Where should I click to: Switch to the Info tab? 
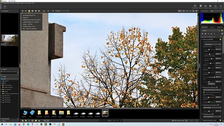212,27
